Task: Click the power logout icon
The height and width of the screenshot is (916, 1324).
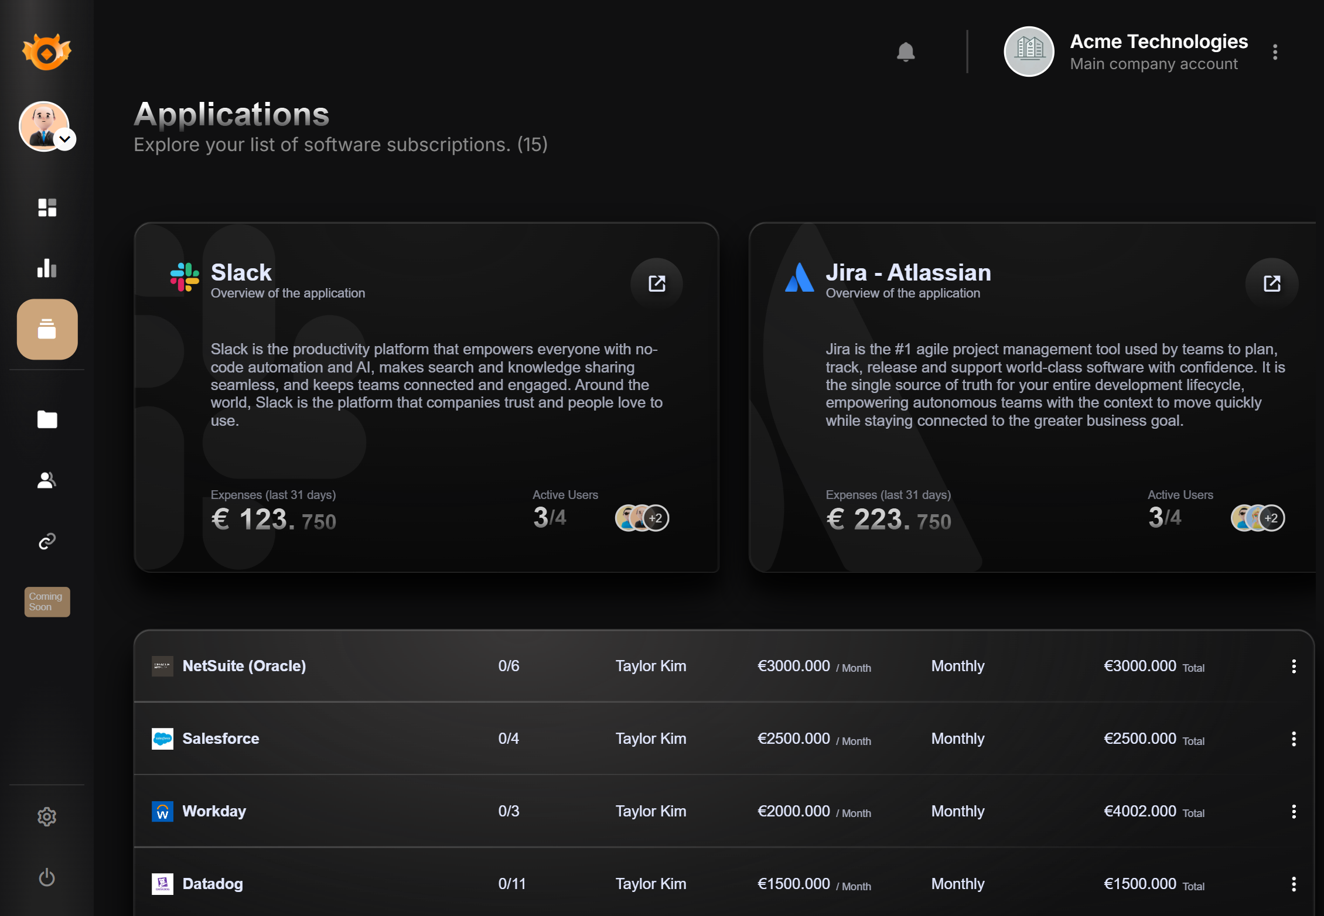Action: [47, 877]
